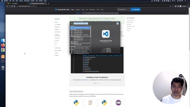Open the API page in site navigation
190x107 pixels.
click(87, 10)
